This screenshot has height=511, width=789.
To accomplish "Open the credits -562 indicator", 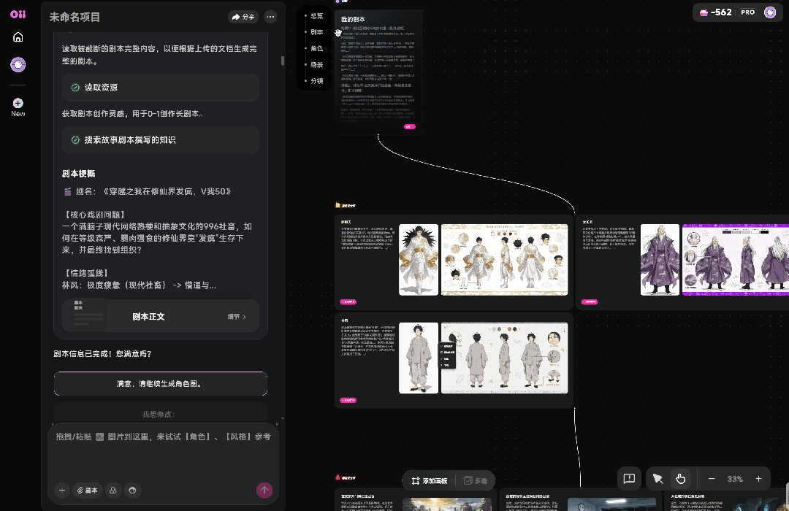I will tap(716, 12).
